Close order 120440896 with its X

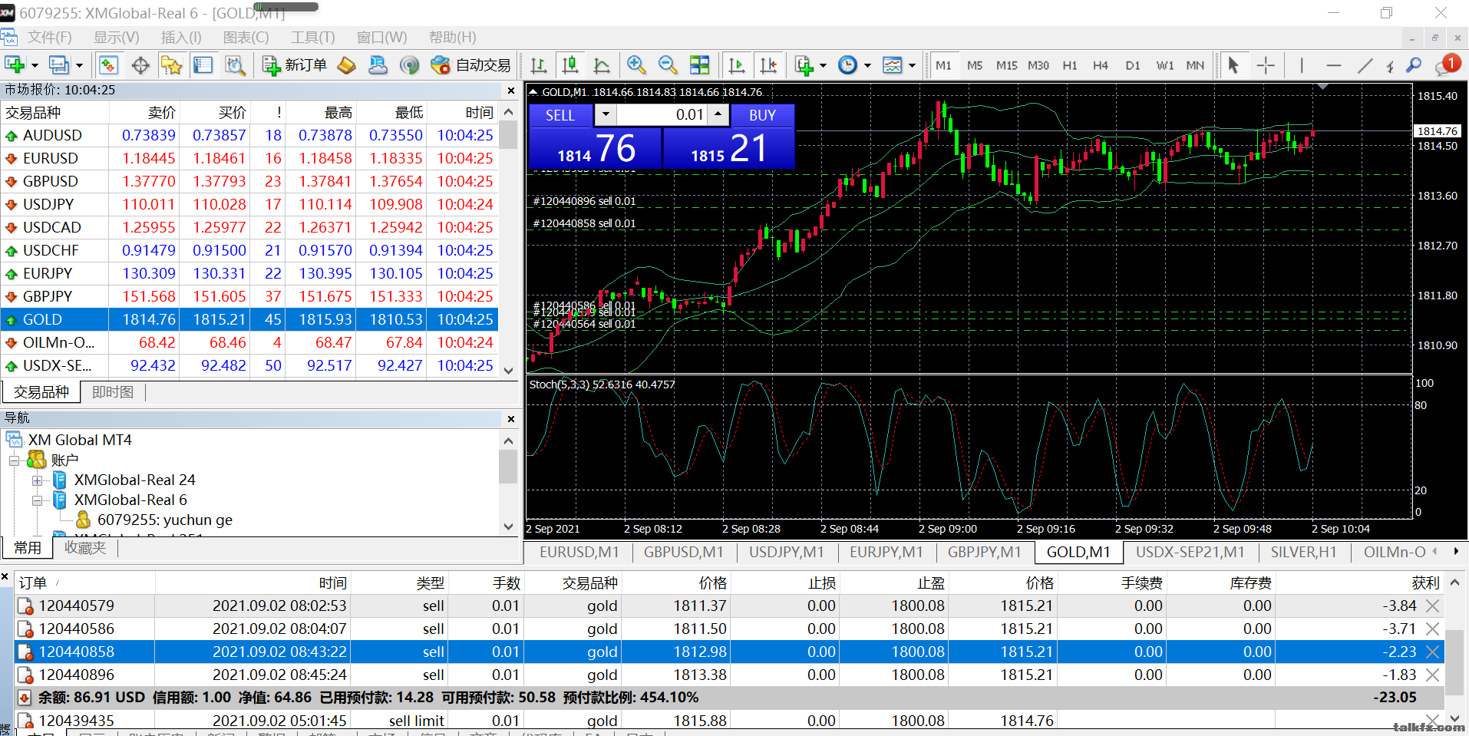point(1432,675)
